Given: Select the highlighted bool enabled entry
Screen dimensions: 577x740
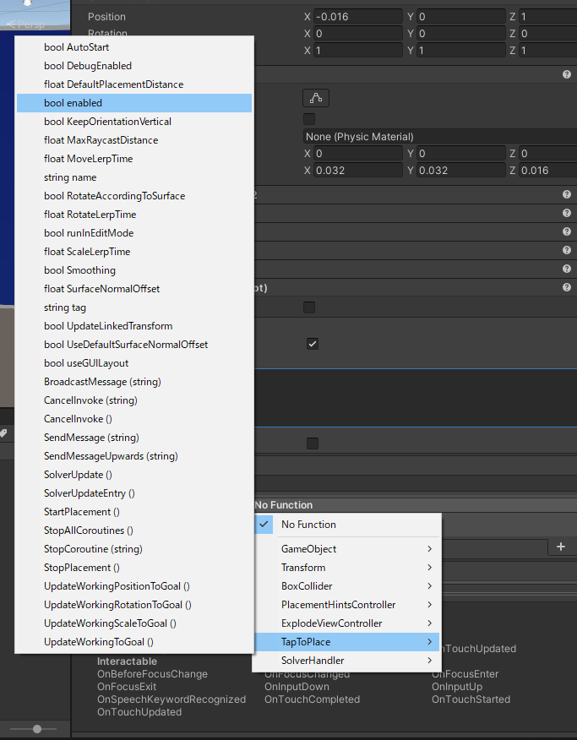Looking at the screenshot, I should tap(134, 103).
